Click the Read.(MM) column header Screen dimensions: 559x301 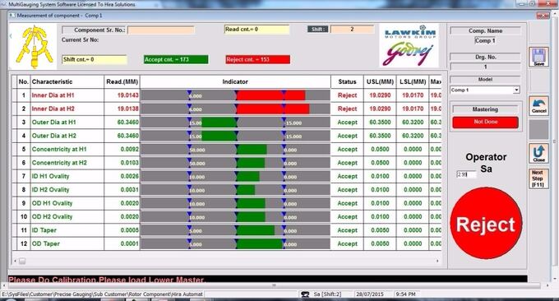coord(122,81)
